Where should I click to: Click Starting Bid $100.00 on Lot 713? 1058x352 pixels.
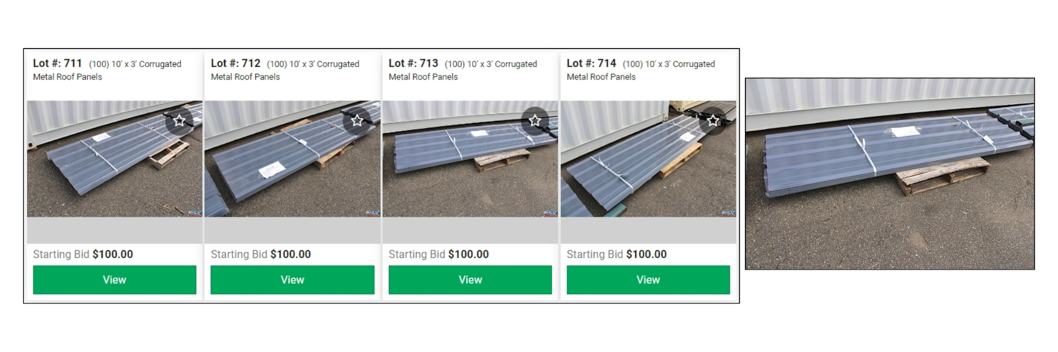pyautogui.click(x=439, y=254)
